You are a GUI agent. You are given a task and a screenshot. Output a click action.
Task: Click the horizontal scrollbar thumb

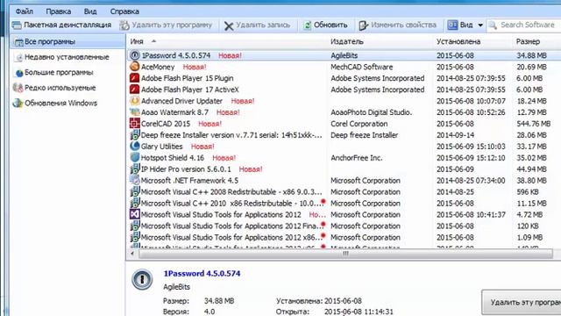pyautogui.click(x=345, y=254)
